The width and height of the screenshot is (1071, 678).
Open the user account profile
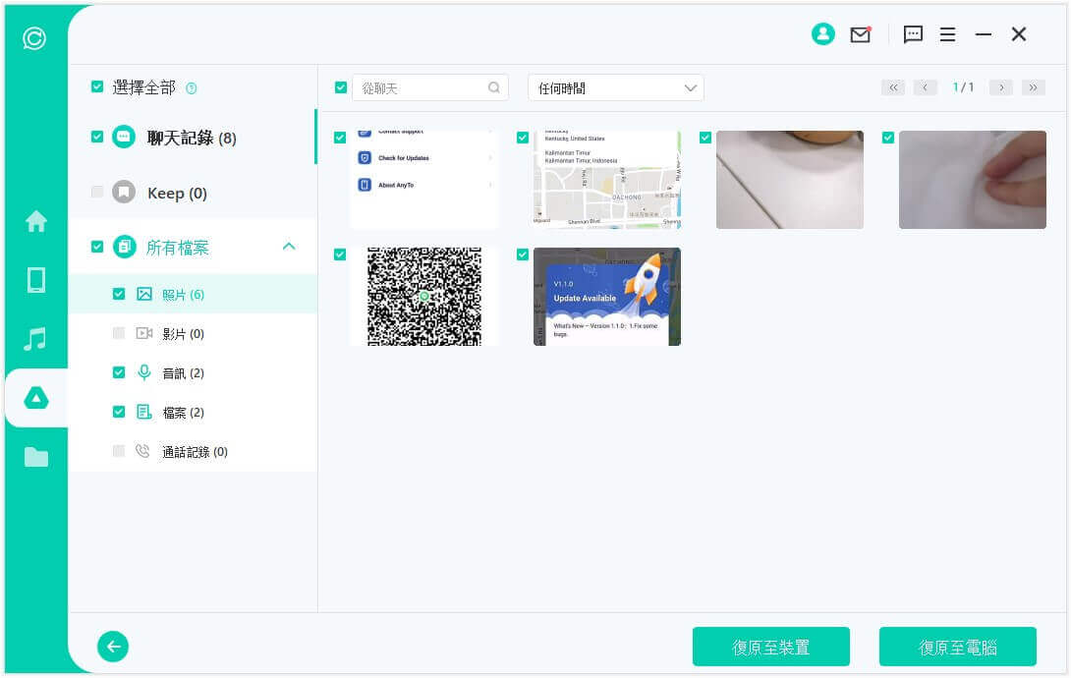pyautogui.click(x=823, y=33)
